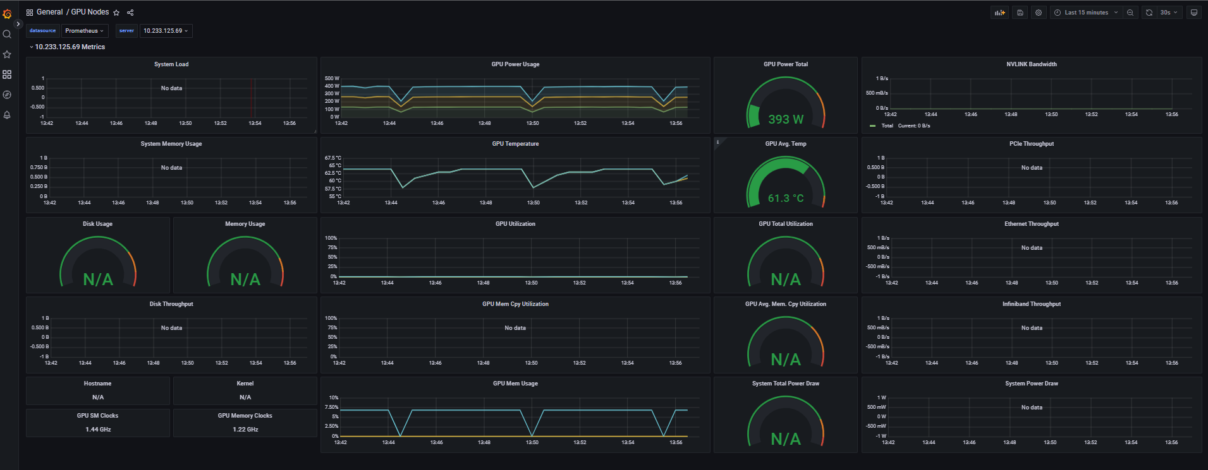Refresh the dashboard now
The width and height of the screenshot is (1208, 470).
point(1149,13)
